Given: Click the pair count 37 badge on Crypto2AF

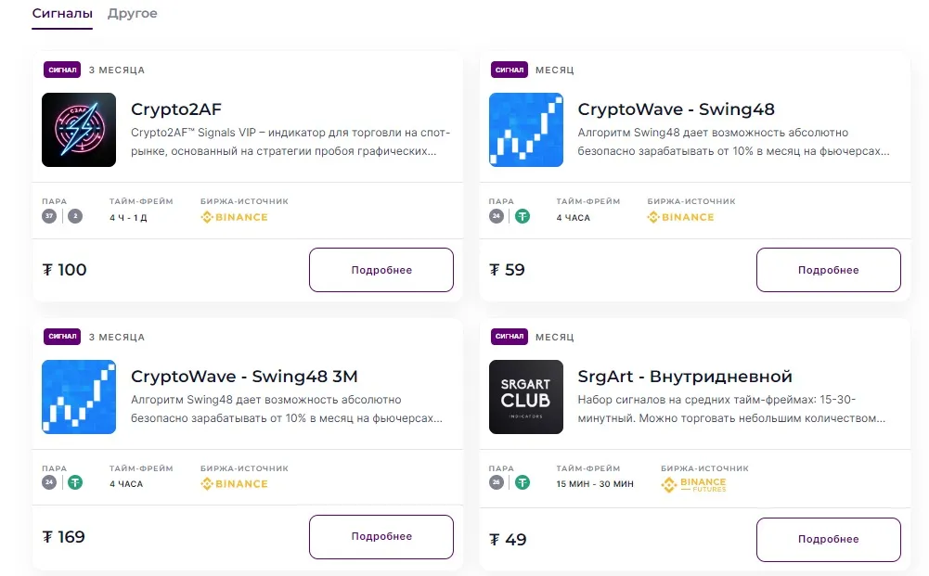Looking at the screenshot, I should pos(49,217).
